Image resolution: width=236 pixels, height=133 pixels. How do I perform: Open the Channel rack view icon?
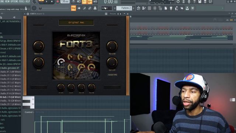click(149, 8)
